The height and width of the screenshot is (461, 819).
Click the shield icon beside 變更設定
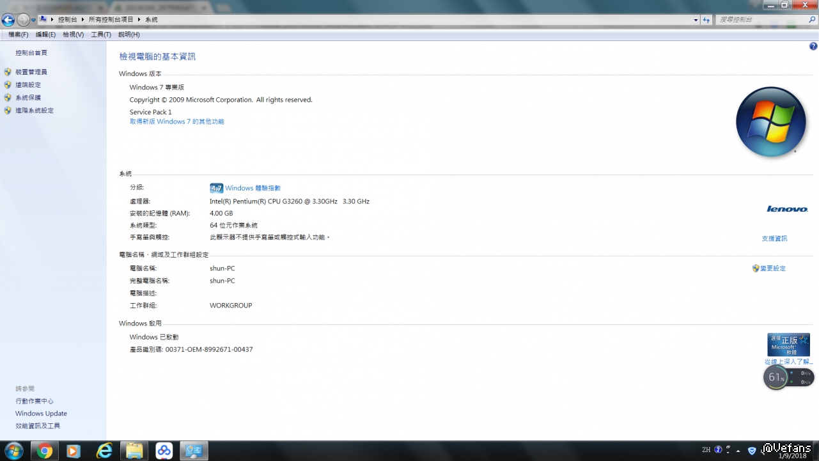756,269
